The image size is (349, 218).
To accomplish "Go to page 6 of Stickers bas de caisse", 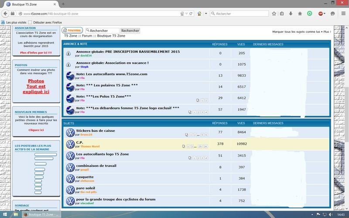I will (x=206, y=135).
